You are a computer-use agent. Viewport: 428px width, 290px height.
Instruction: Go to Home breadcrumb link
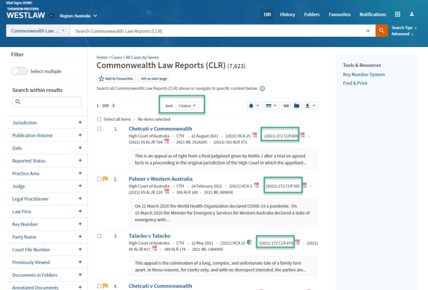[x=102, y=57]
